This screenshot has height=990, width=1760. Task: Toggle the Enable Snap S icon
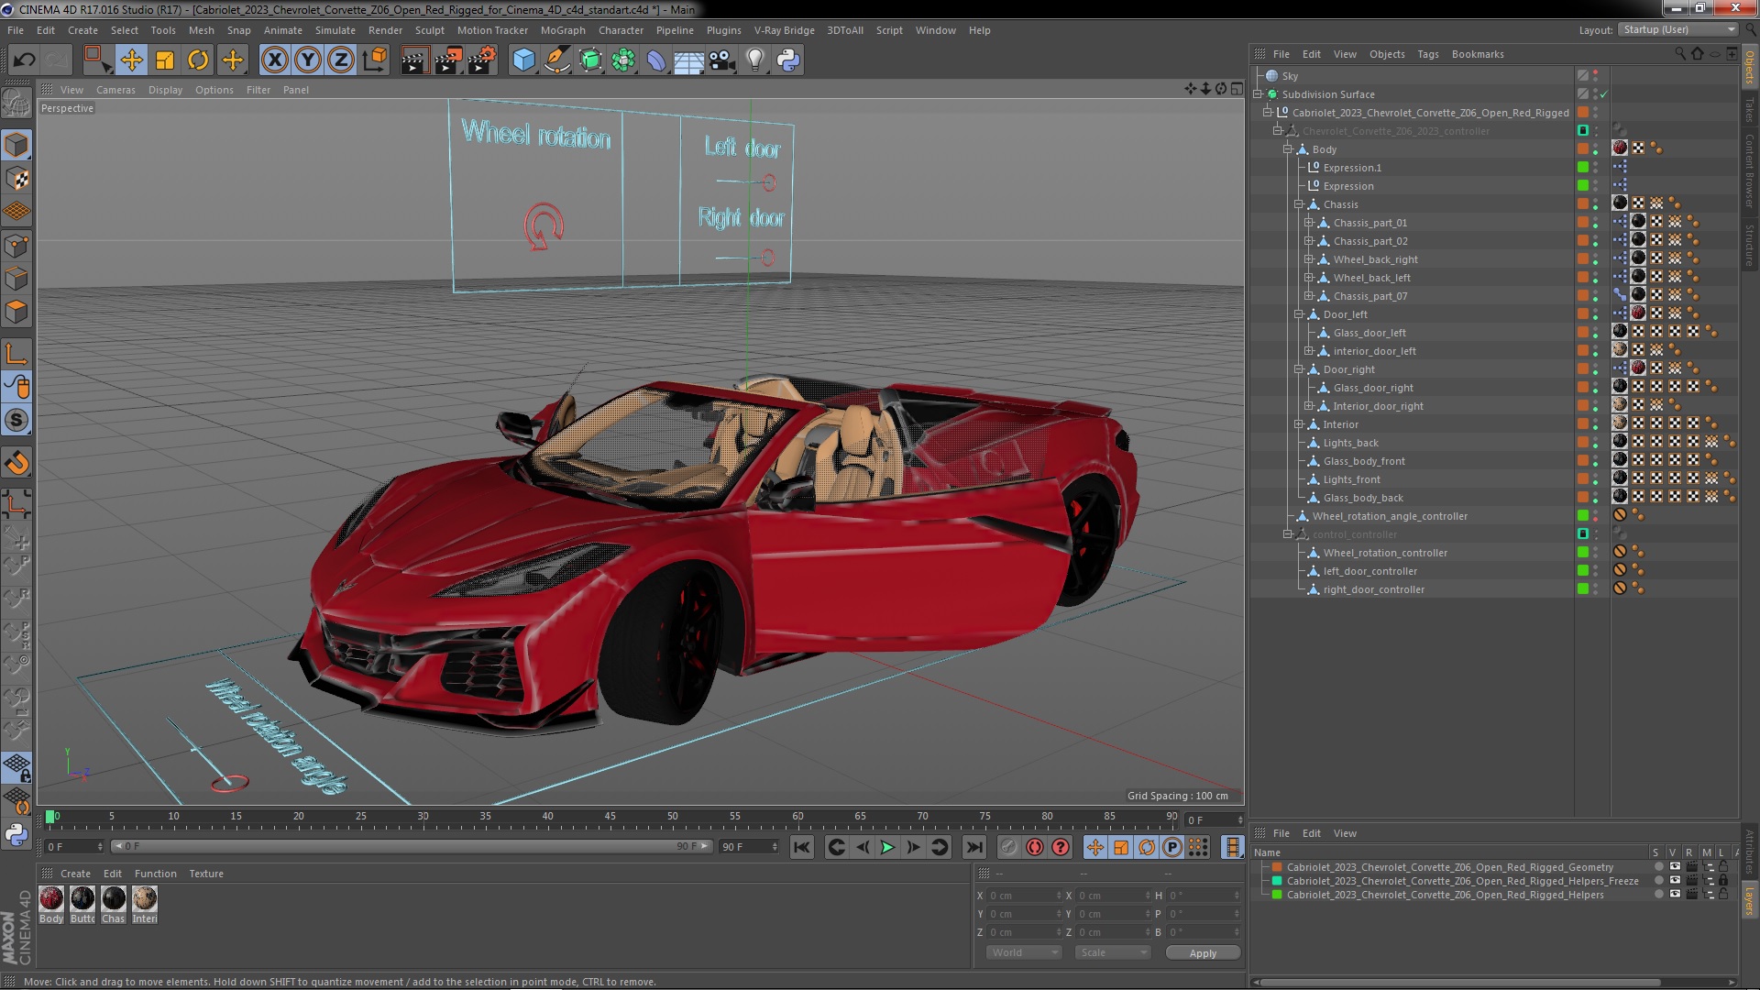click(x=16, y=420)
